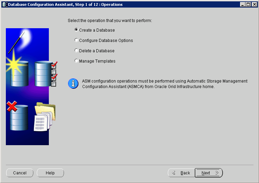259x183 pixels.
Task: Click the 'Step 1 of 12 : Operations' title text
Action: click(x=99, y=4)
